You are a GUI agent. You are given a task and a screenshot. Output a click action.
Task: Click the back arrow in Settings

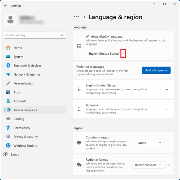[x=5, y=6]
